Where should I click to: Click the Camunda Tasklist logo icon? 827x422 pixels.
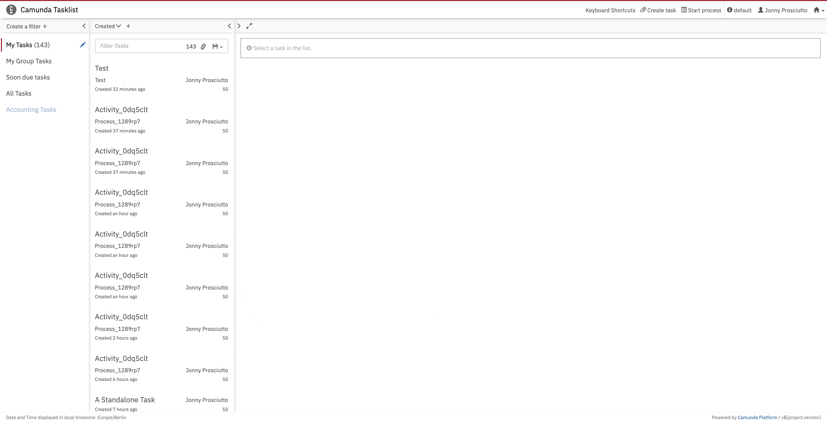(11, 9)
